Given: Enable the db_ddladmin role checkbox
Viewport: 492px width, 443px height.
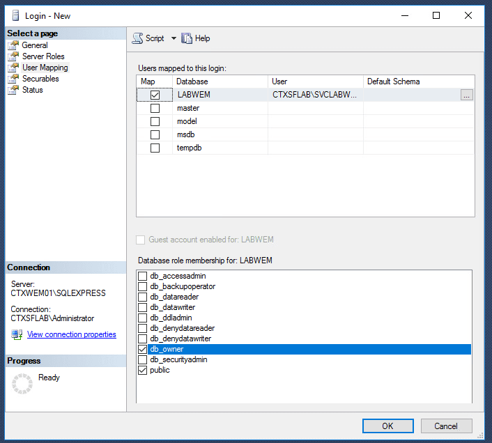Looking at the screenshot, I should (x=142, y=318).
